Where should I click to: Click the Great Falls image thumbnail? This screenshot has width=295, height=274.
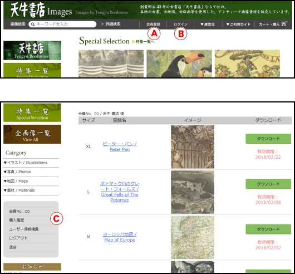click(x=193, y=192)
